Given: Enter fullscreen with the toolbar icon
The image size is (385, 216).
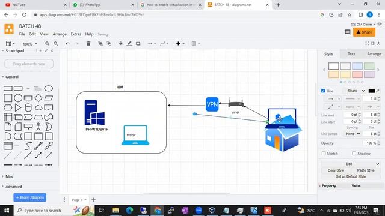Looking at the screenshot, I should (x=367, y=43).
